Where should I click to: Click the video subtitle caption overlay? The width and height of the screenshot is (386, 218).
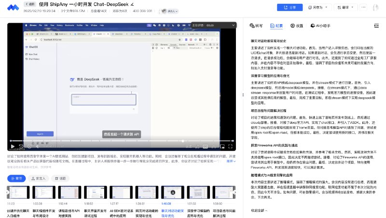pyautogui.click(x=122, y=134)
